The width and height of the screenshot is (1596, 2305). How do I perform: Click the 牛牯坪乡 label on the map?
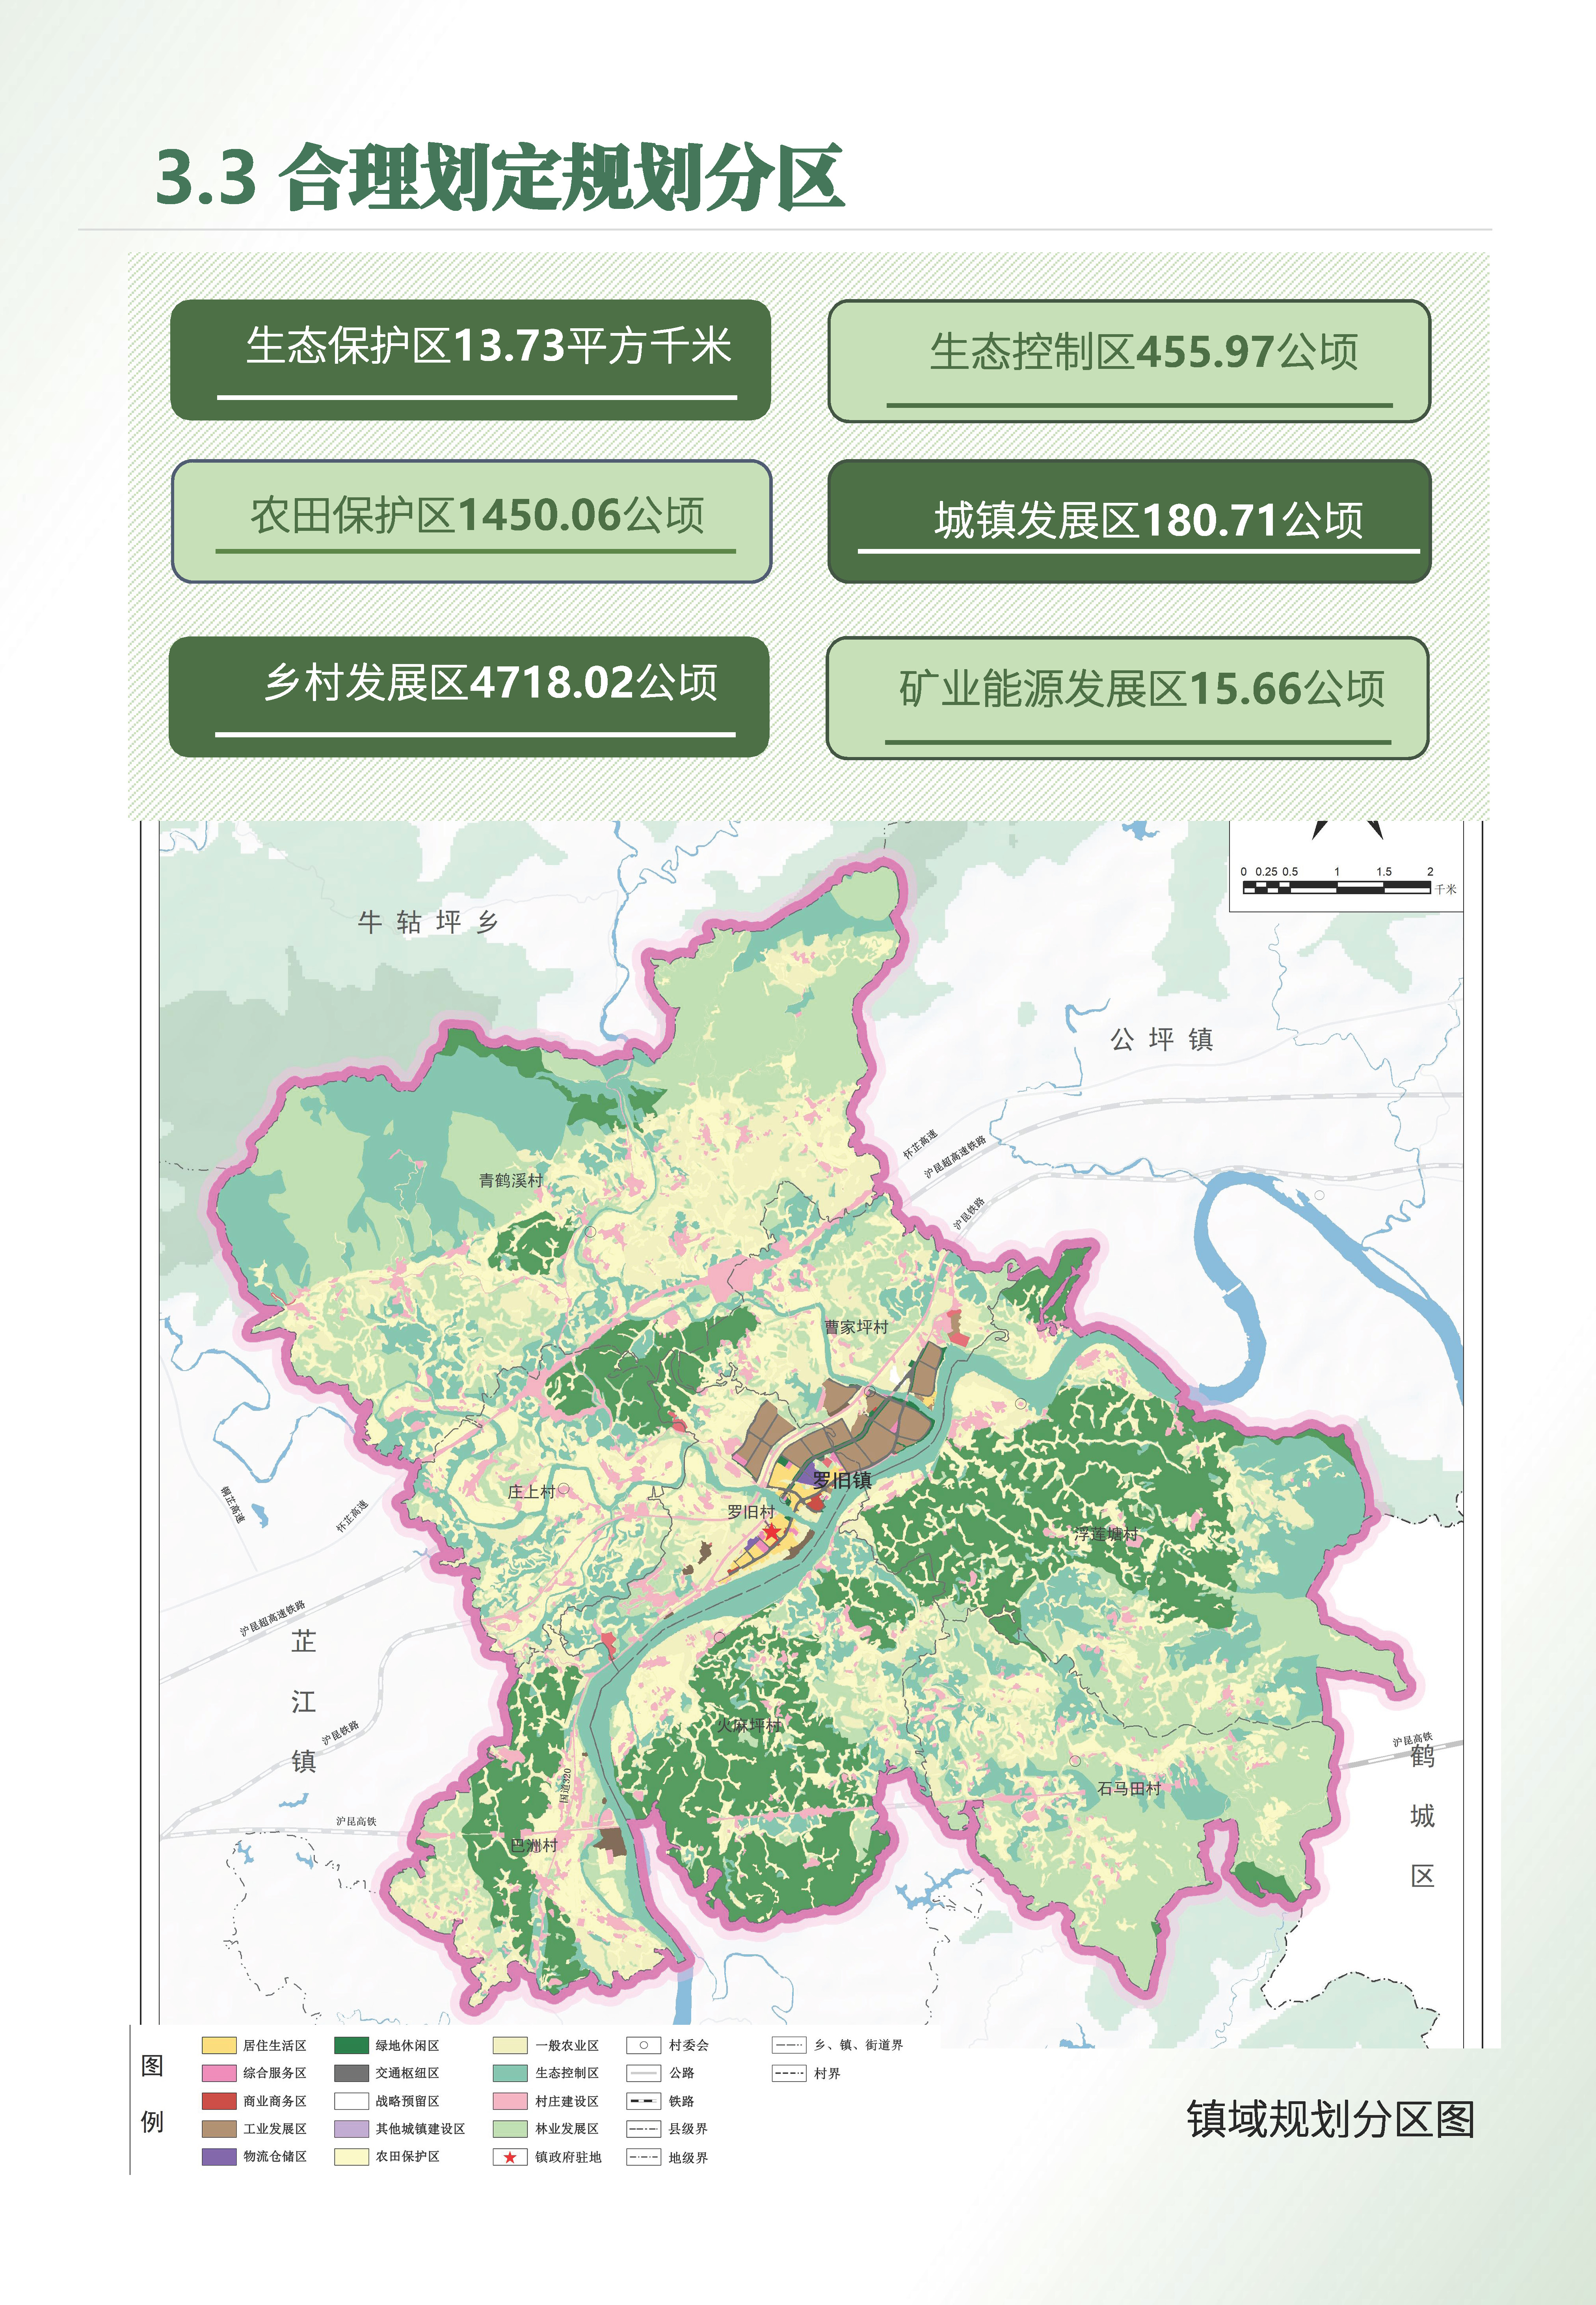pyautogui.click(x=428, y=922)
